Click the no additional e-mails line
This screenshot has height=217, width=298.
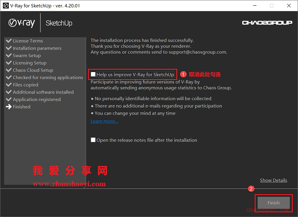pos(158,106)
